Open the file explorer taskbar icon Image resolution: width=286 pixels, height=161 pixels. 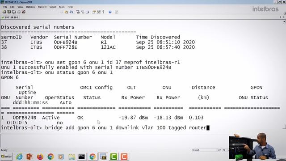pyautogui.click(x=71, y=157)
